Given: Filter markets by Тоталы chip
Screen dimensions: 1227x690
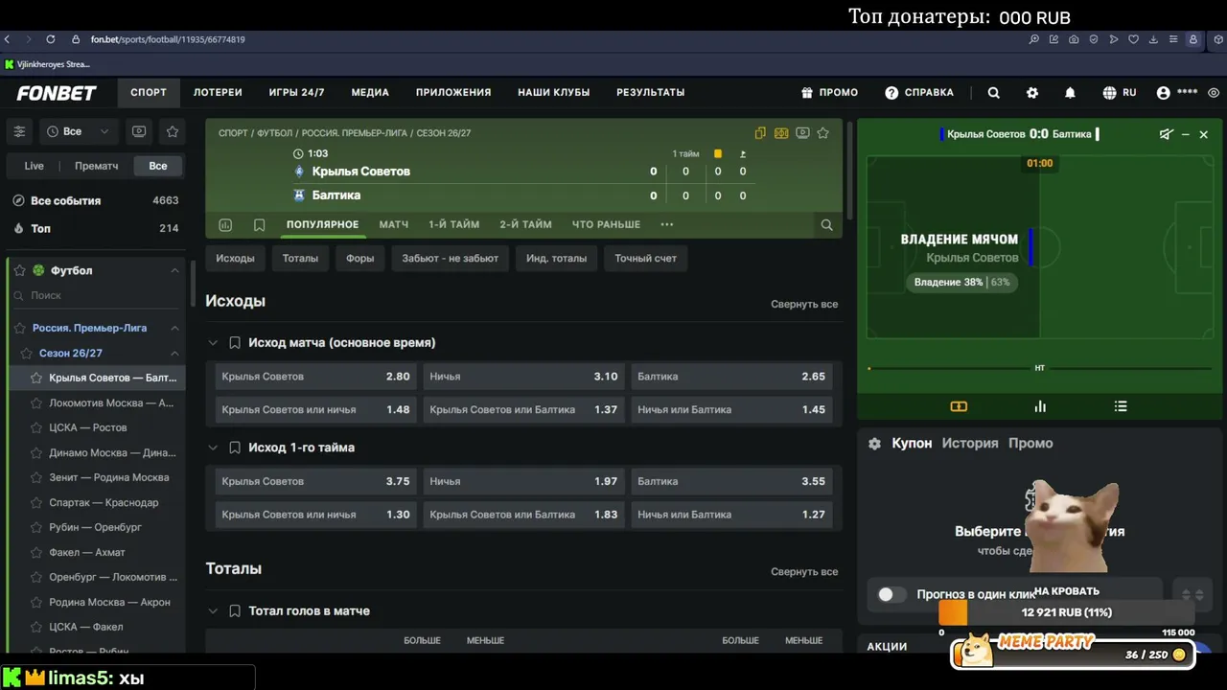Looking at the screenshot, I should tap(300, 258).
